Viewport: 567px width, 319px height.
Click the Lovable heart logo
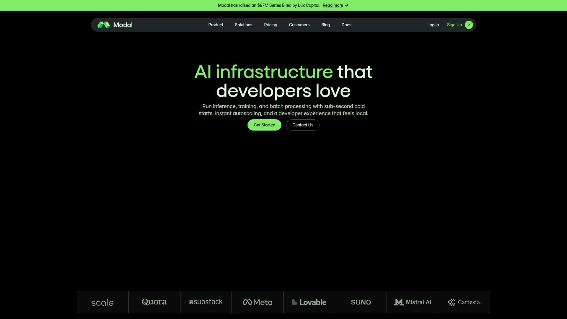[294, 302]
